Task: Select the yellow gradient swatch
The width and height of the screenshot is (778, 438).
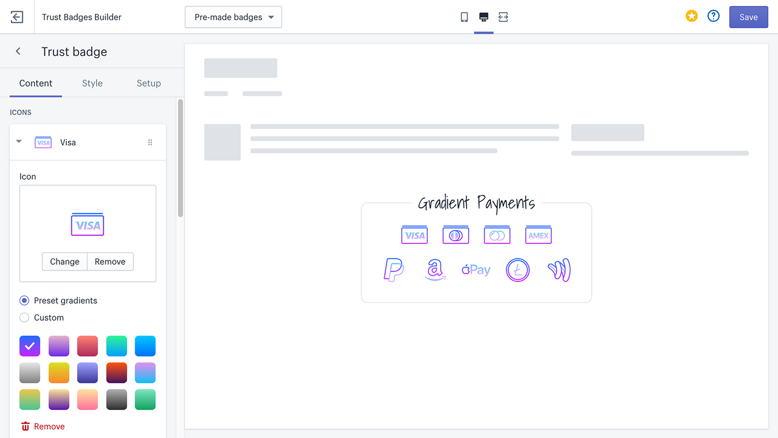Action: click(58, 372)
